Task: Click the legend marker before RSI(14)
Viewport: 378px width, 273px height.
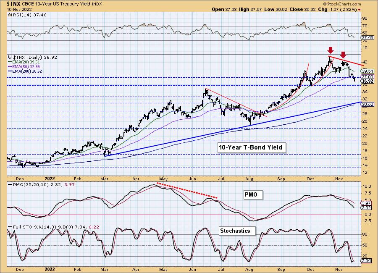Action: pyautogui.click(x=10, y=15)
